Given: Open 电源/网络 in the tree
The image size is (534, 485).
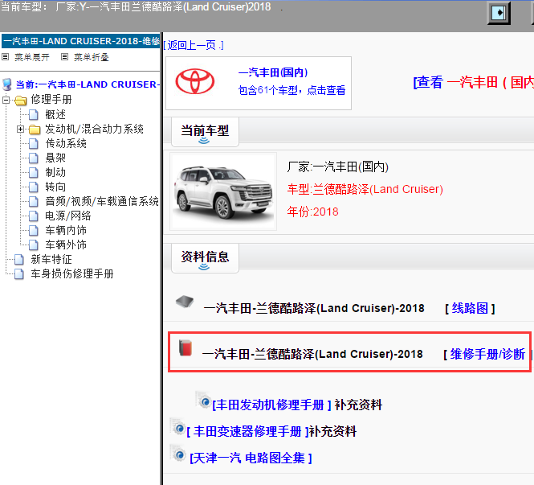Looking at the screenshot, I should click(x=68, y=216).
